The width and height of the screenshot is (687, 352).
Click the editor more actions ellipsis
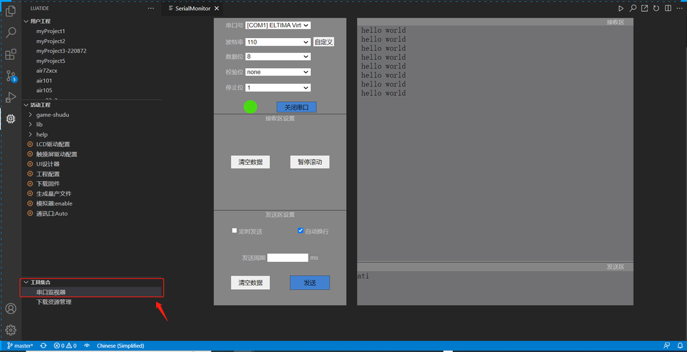tap(679, 8)
